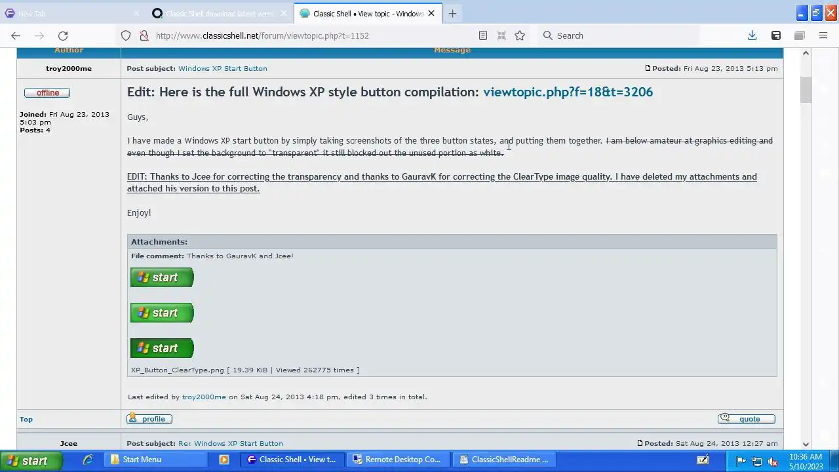The image size is (839, 472).
Task: Jump to Top of the page link
Action: pyautogui.click(x=26, y=419)
